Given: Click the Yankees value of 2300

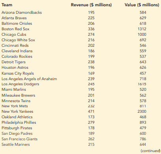Looking at the screenshot, I should click(142, 112).
